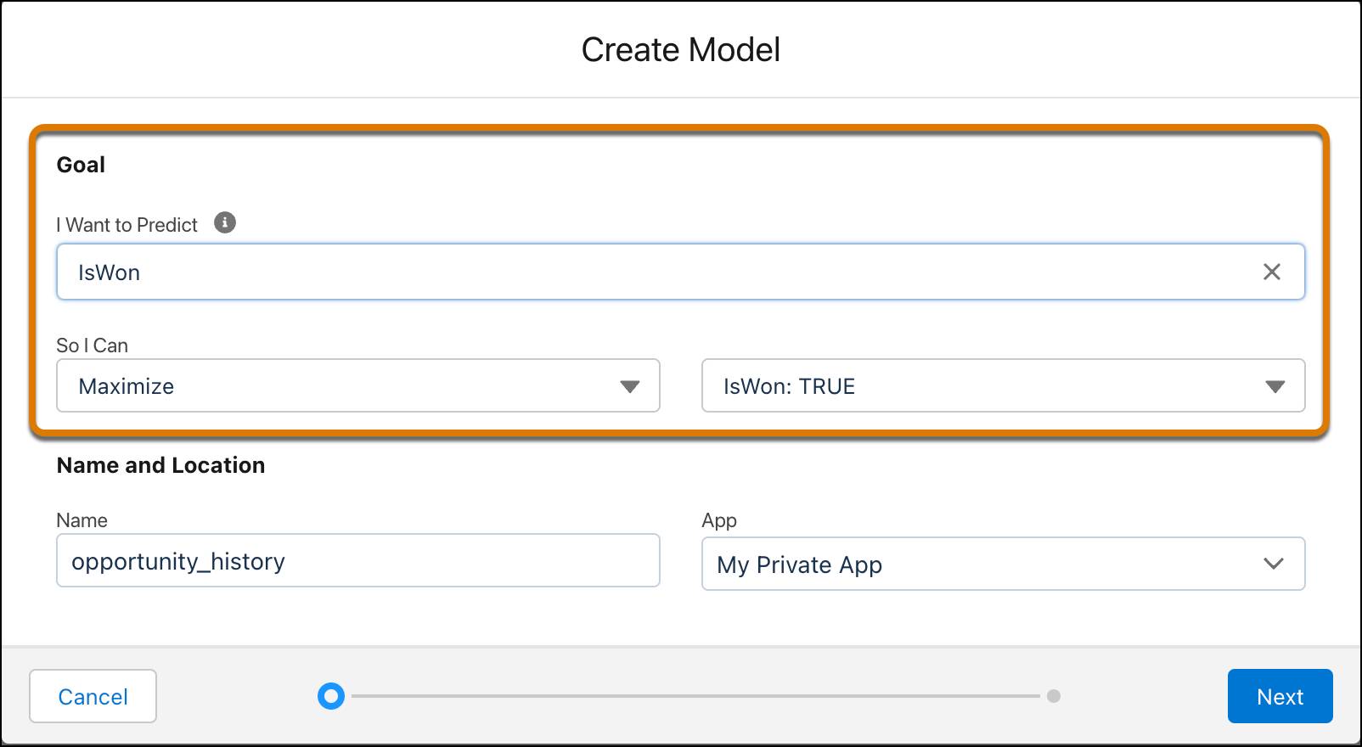Jump to the final gray step dot

tap(1054, 696)
